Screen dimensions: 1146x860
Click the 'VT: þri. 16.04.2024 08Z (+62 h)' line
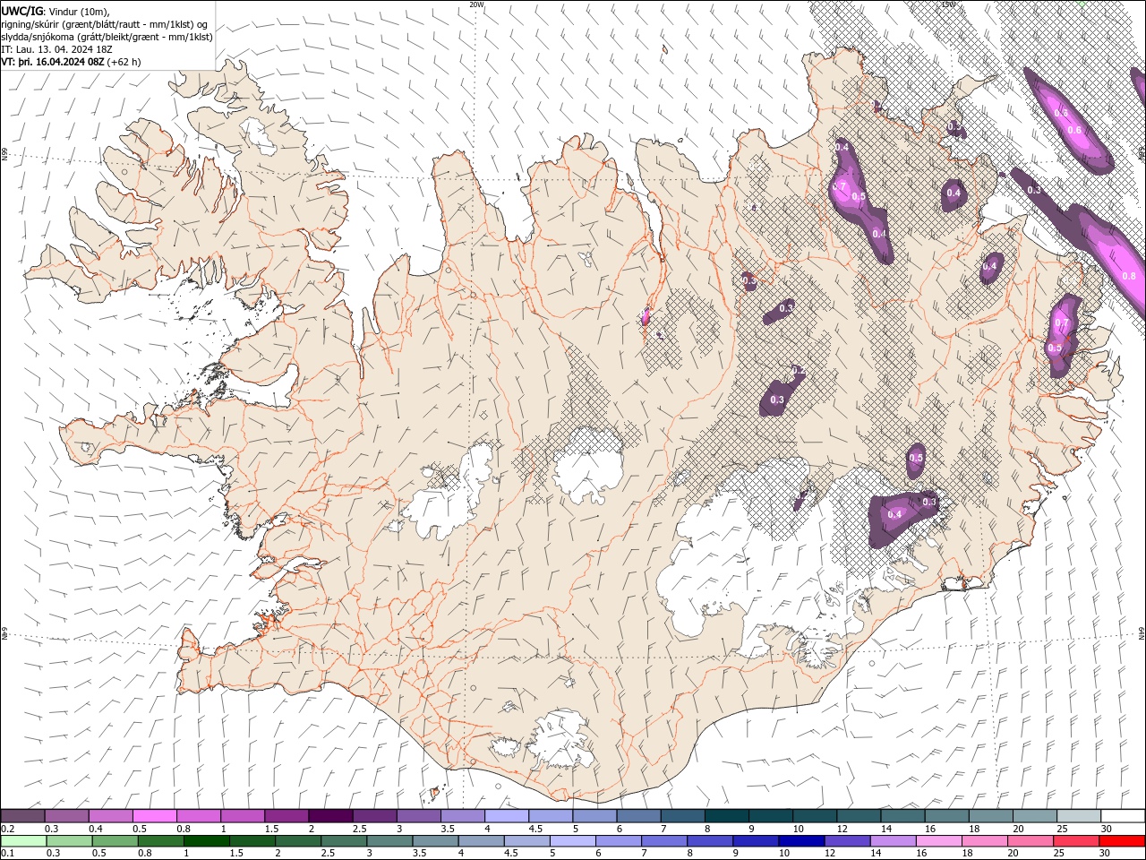pyautogui.click(x=71, y=62)
